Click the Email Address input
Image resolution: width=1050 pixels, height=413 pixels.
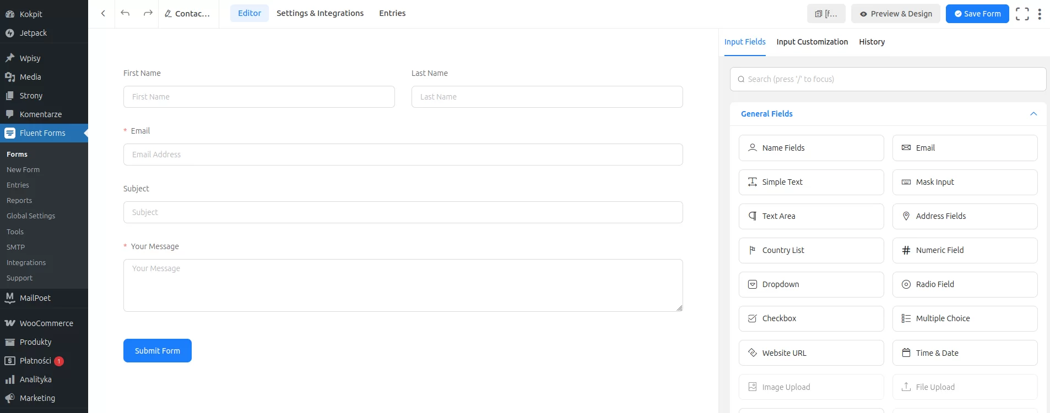click(x=403, y=155)
